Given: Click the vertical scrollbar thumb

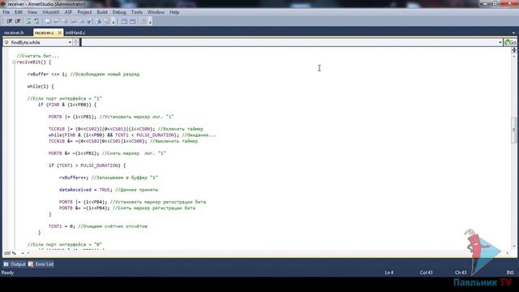Looking at the screenshot, I should coord(514,130).
